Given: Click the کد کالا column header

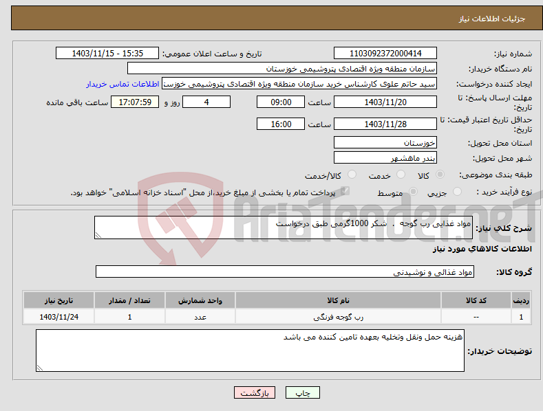Looking at the screenshot, I should (476, 300).
